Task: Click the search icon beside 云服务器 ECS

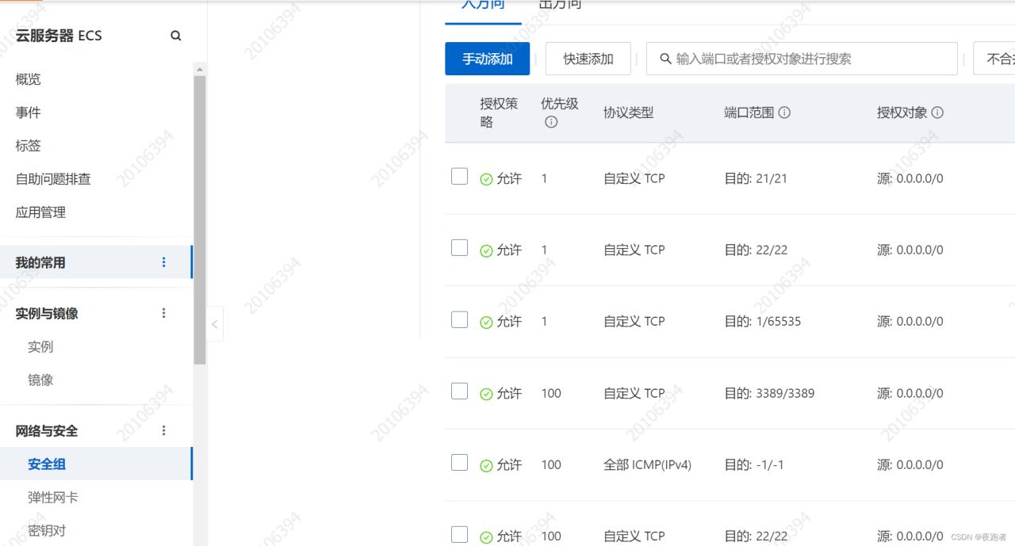Action: point(176,36)
